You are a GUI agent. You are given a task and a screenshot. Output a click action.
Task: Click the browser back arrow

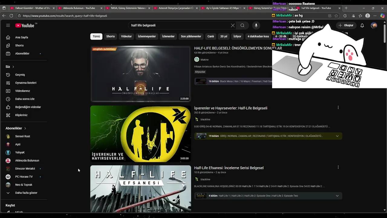point(4,16)
